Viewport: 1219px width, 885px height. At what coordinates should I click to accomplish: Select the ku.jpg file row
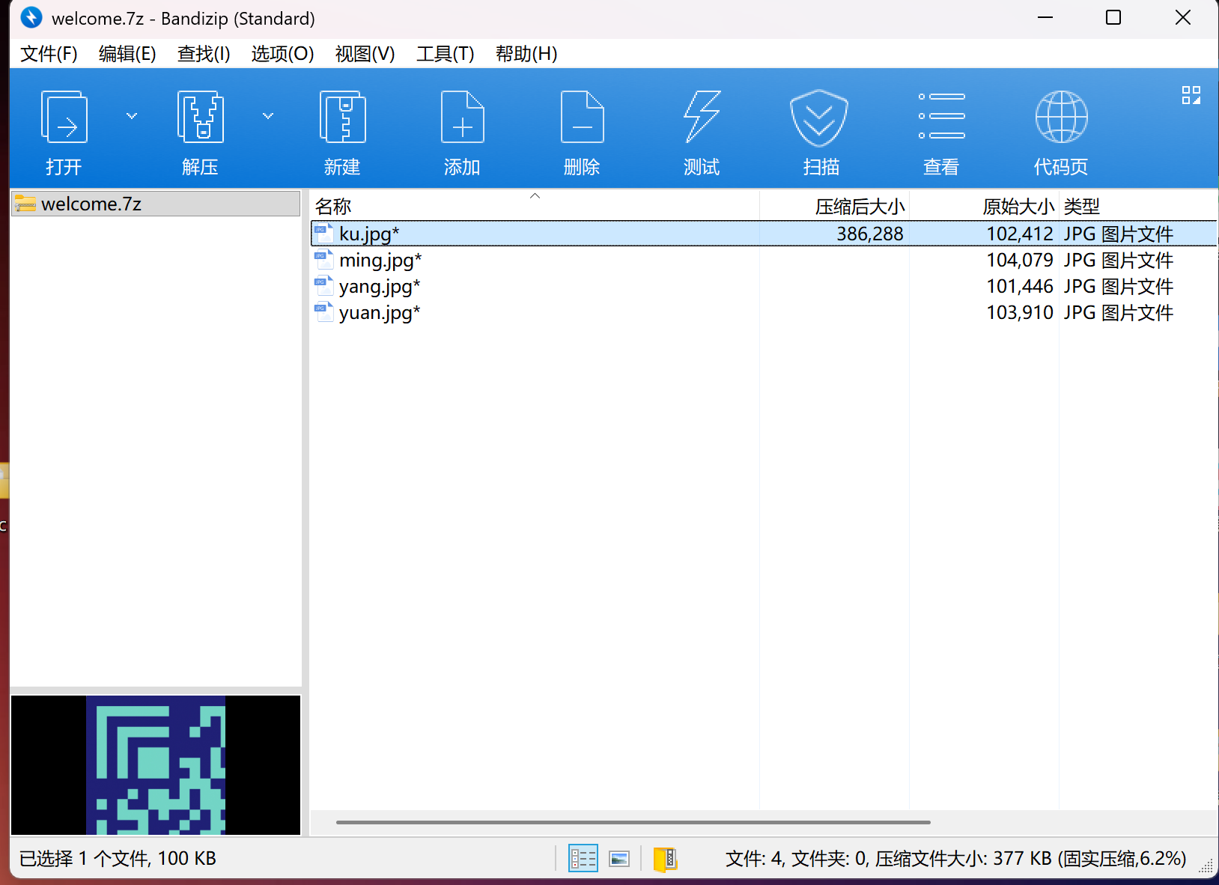[764, 234]
